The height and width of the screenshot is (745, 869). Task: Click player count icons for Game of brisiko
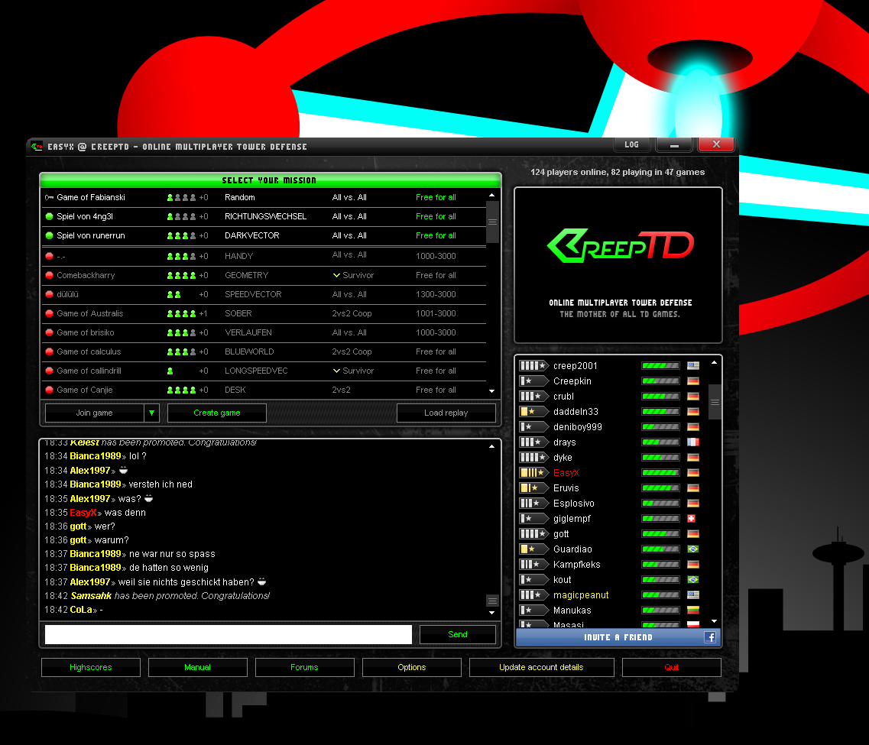[182, 333]
